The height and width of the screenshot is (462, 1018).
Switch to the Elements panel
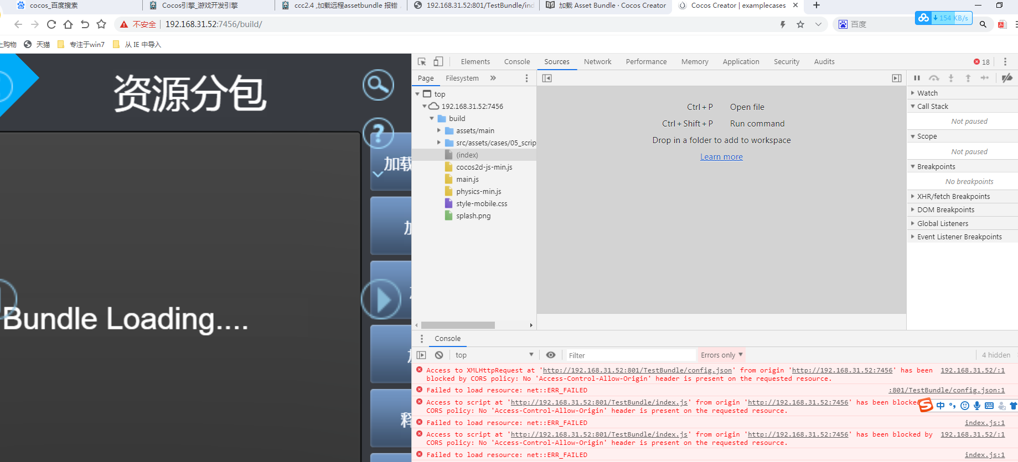tap(476, 62)
